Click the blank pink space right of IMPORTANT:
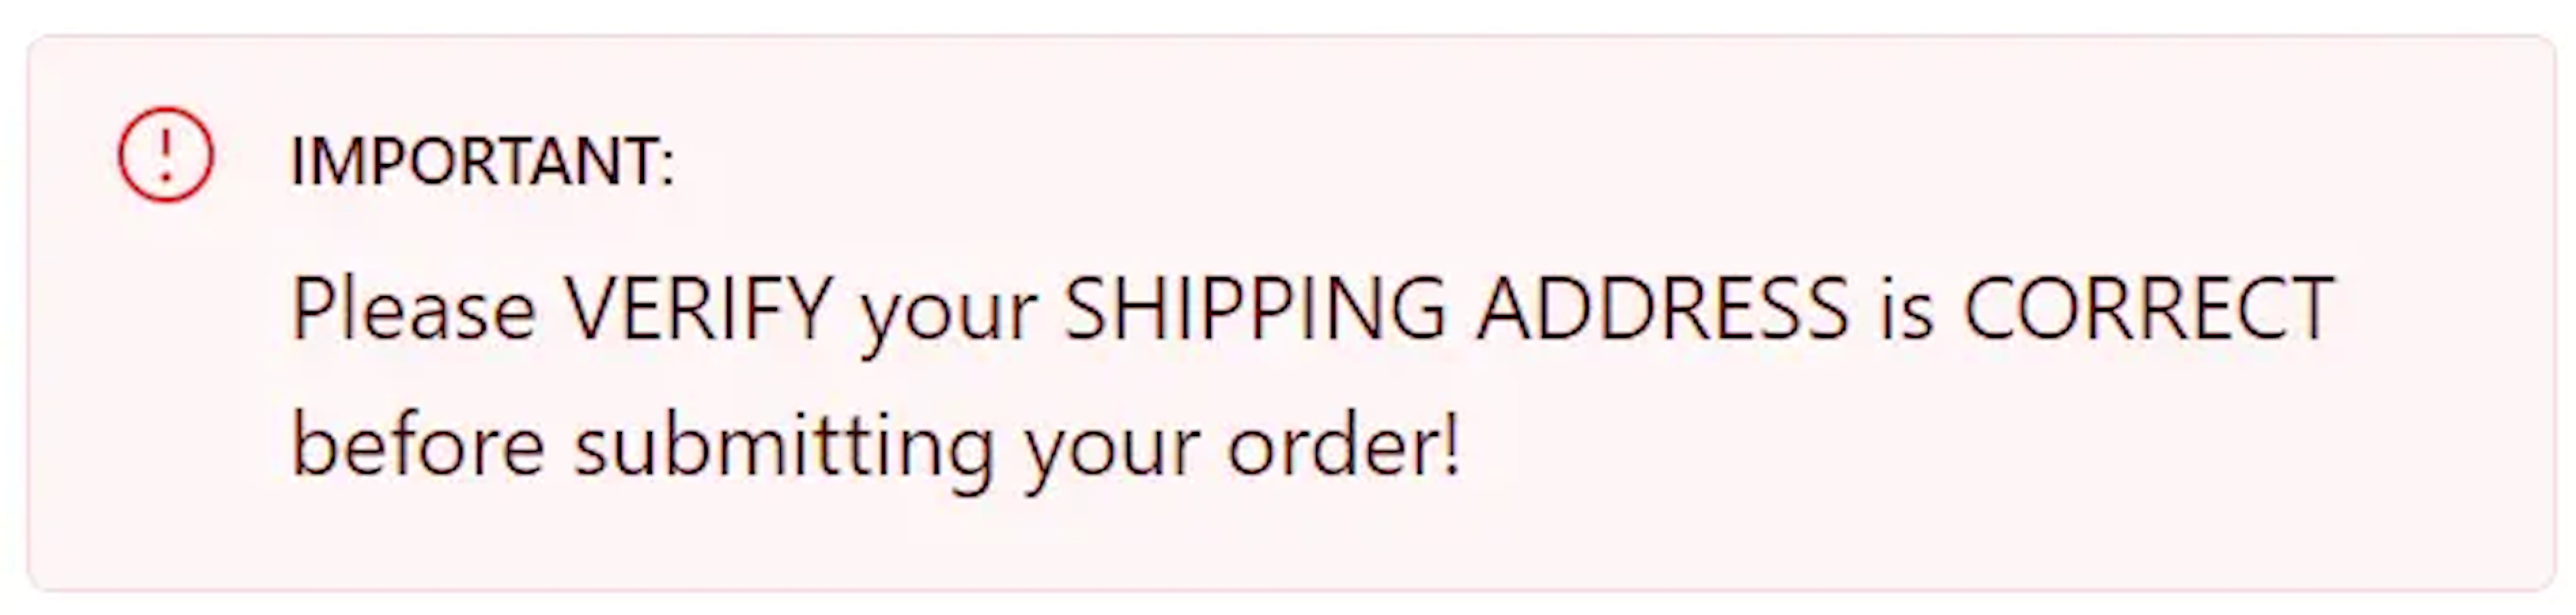 (1600, 159)
